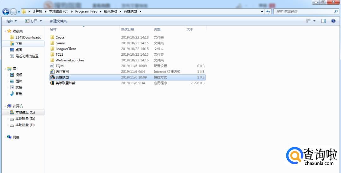Click the Back navigation arrow button
Screen dimensions: 341x173
pyautogui.click(x=6, y=11)
